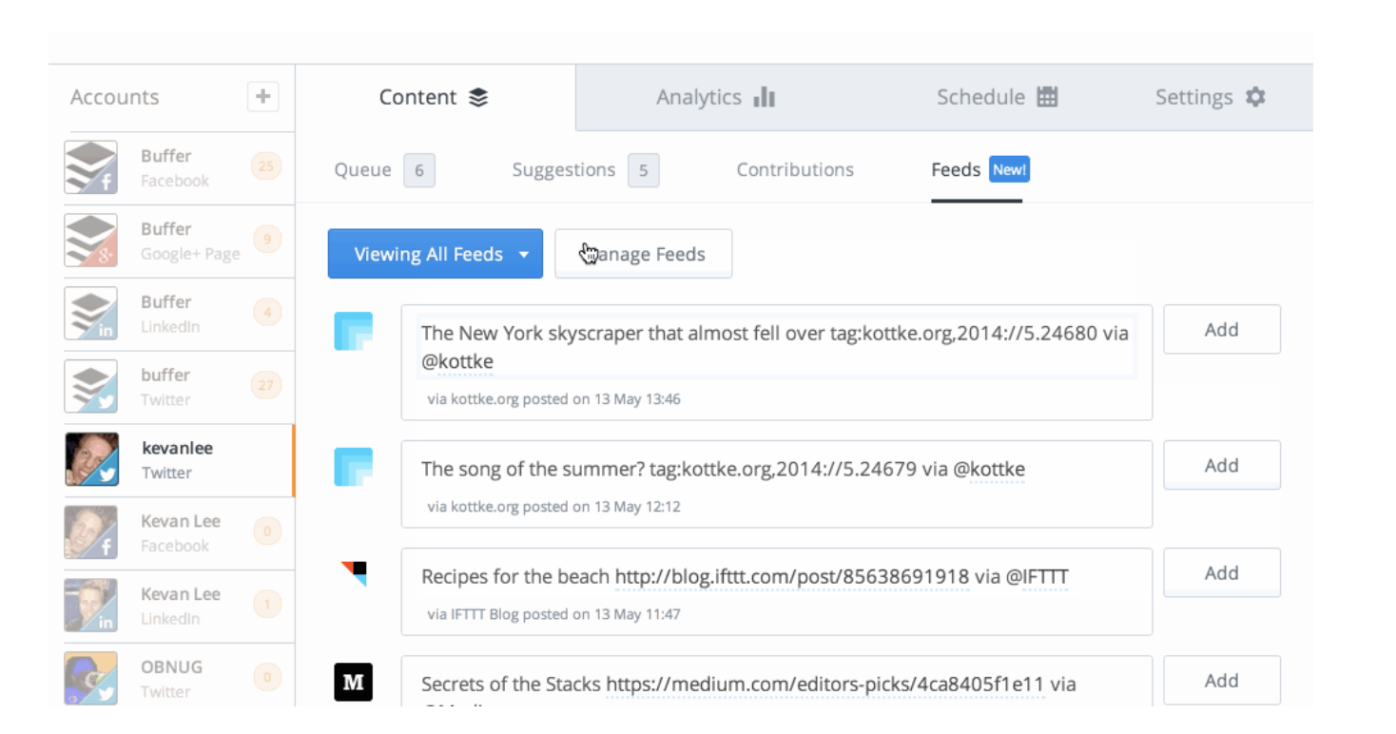Screen dimensions: 1396x734
Task: Click kottke feed icon on skyscraper post
Action: point(353,331)
